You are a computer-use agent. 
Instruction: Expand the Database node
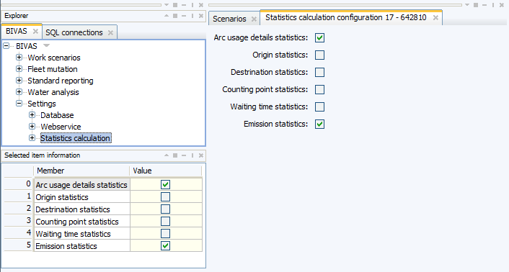click(32, 115)
